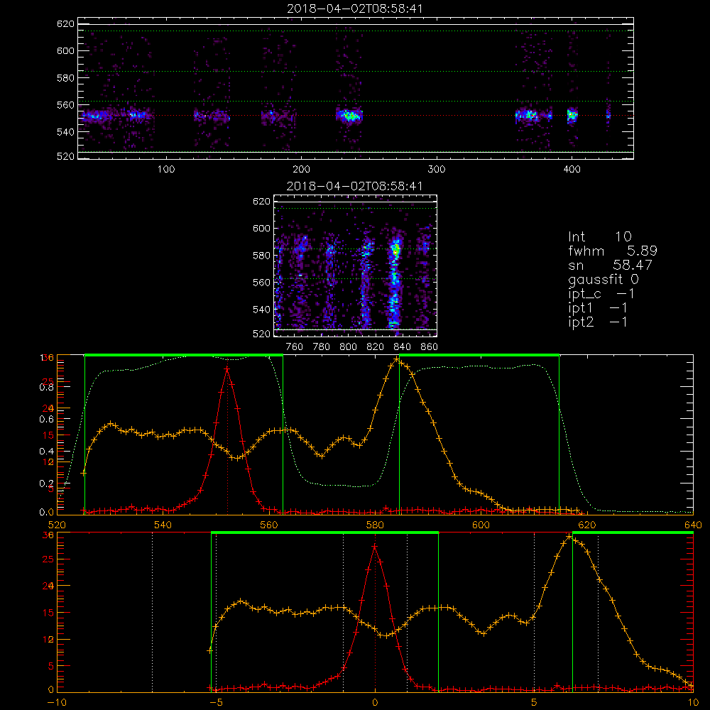Click the white 0.8 y-axis label

pos(47,388)
